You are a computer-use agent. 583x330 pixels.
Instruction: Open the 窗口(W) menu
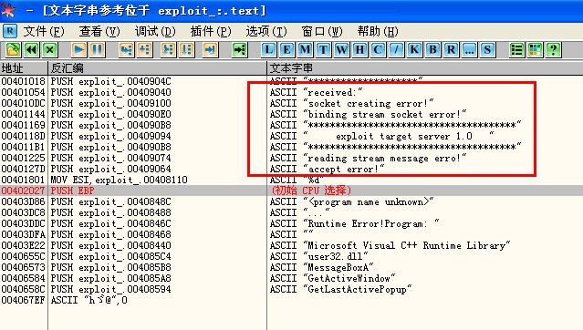pos(322,31)
